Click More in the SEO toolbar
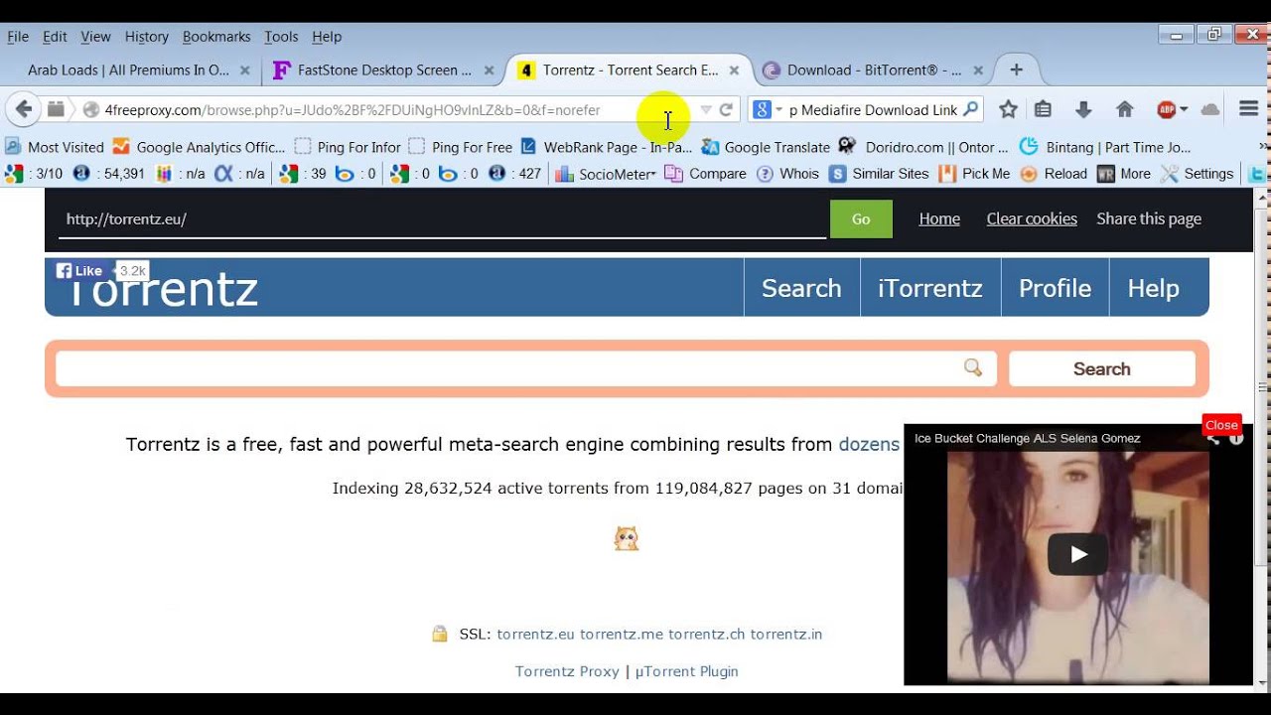This screenshot has width=1271, height=715. (1124, 173)
